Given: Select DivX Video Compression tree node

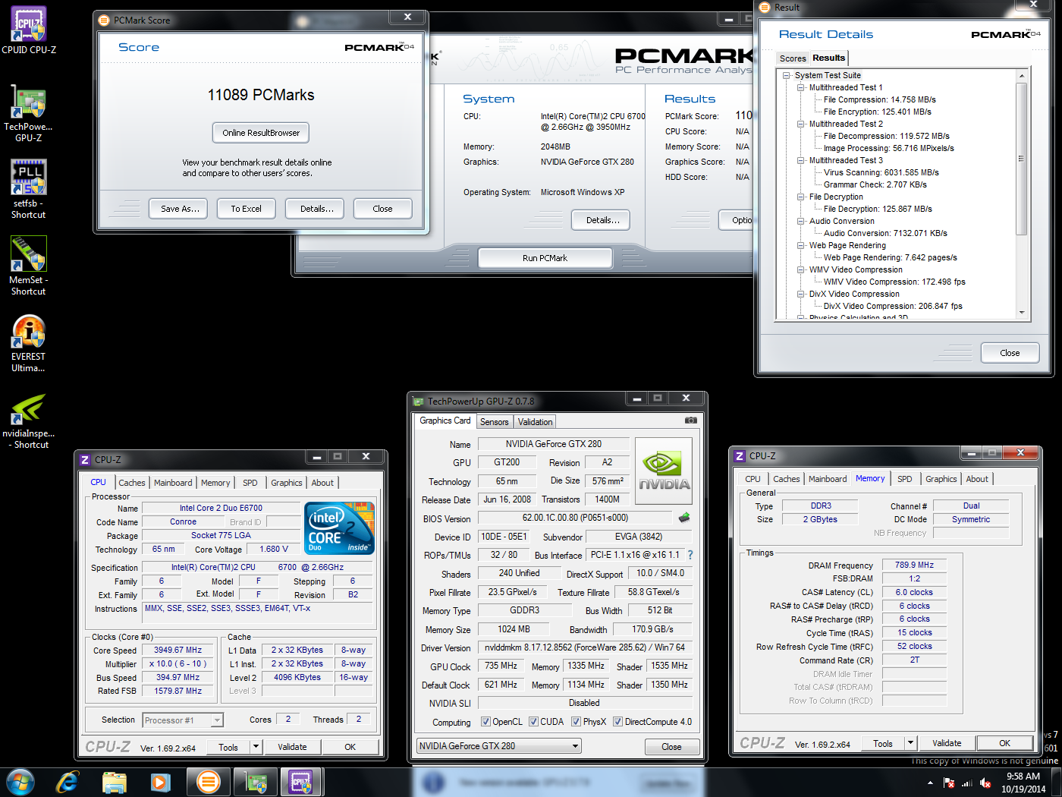Looking at the screenshot, I should tap(854, 294).
